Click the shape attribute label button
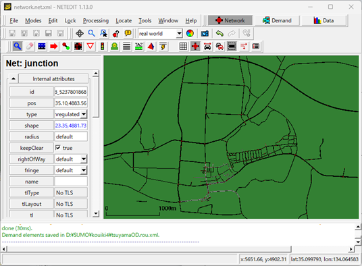Viewport: 362px width, 266px height. 32,126
